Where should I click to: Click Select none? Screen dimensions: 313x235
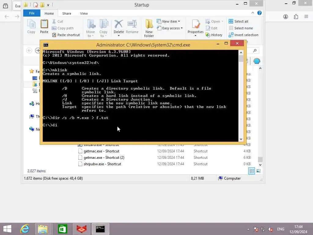pos(241,28)
